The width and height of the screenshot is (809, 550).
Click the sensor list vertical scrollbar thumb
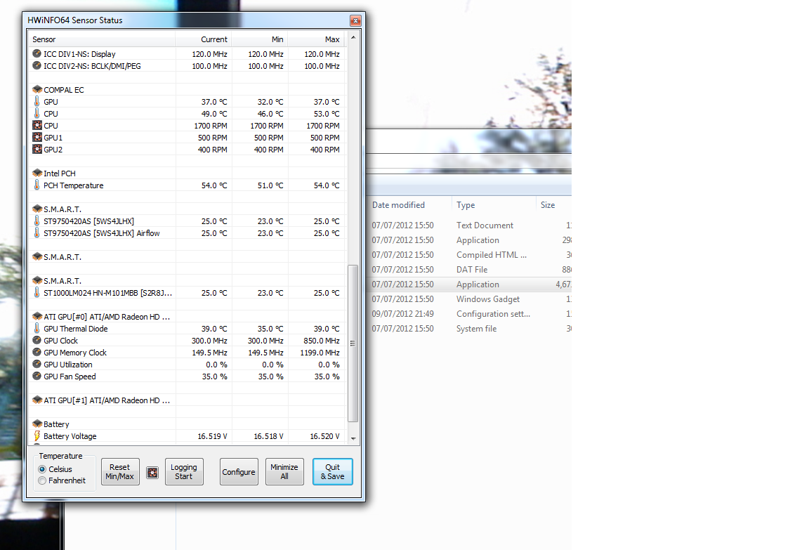[353, 343]
